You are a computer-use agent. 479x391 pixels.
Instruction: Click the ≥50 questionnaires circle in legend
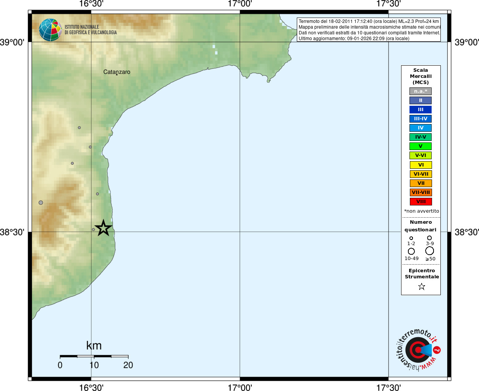pyautogui.click(x=430, y=251)
